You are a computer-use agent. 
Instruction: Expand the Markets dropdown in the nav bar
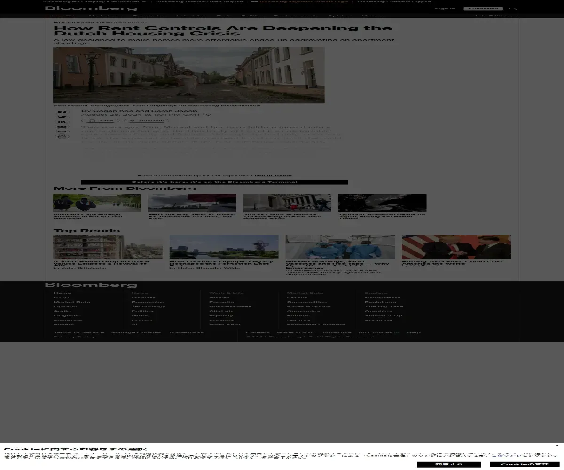pos(105,16)
